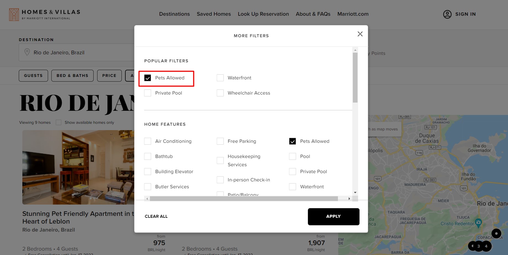Click the Sign In link
508x255 pixels.
click(x=465, y=14)
